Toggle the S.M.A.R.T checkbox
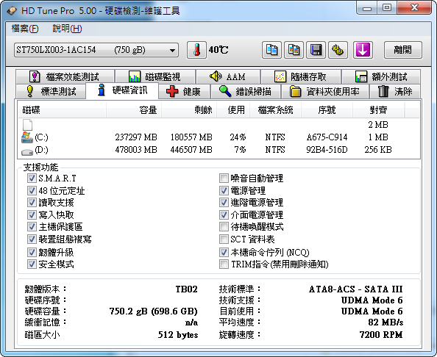 click(32, 178)
